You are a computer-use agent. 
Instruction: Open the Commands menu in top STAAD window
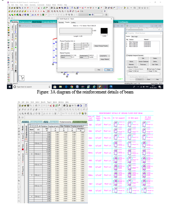41,5
